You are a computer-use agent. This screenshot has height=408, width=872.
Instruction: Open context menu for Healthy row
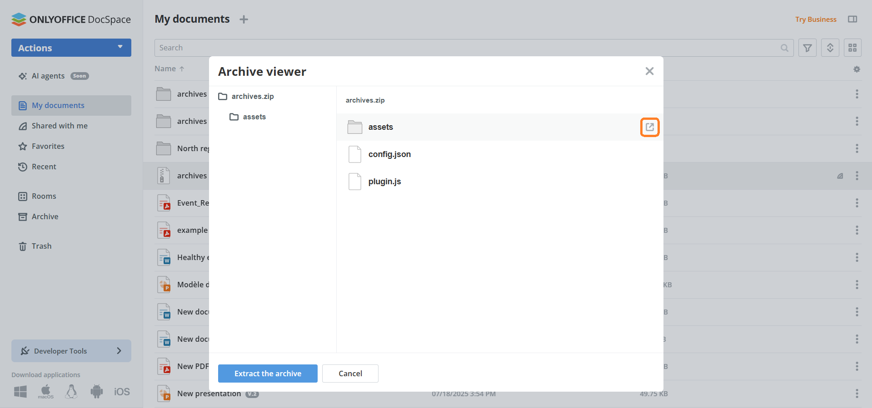(x=857, y=257)
